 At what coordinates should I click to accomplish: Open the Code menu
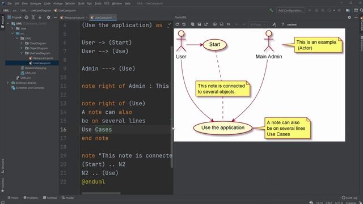47,3
